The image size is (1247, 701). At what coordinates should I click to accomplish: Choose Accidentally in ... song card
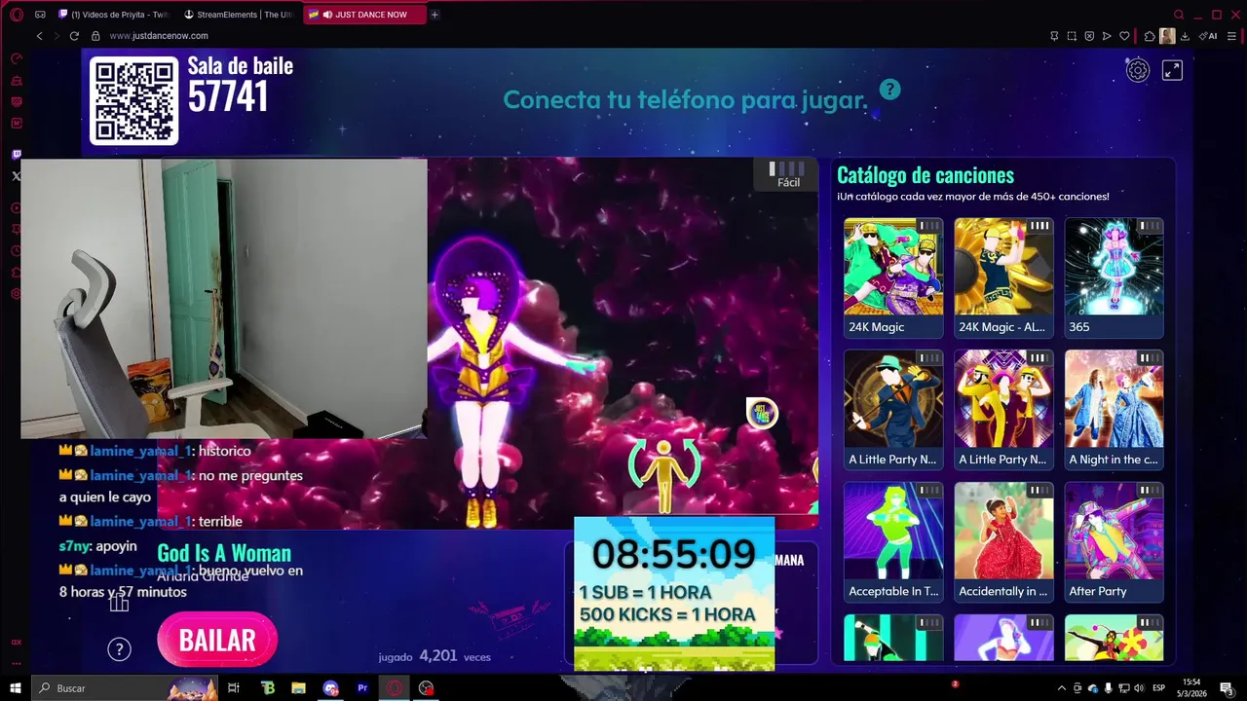(1003, 542)
